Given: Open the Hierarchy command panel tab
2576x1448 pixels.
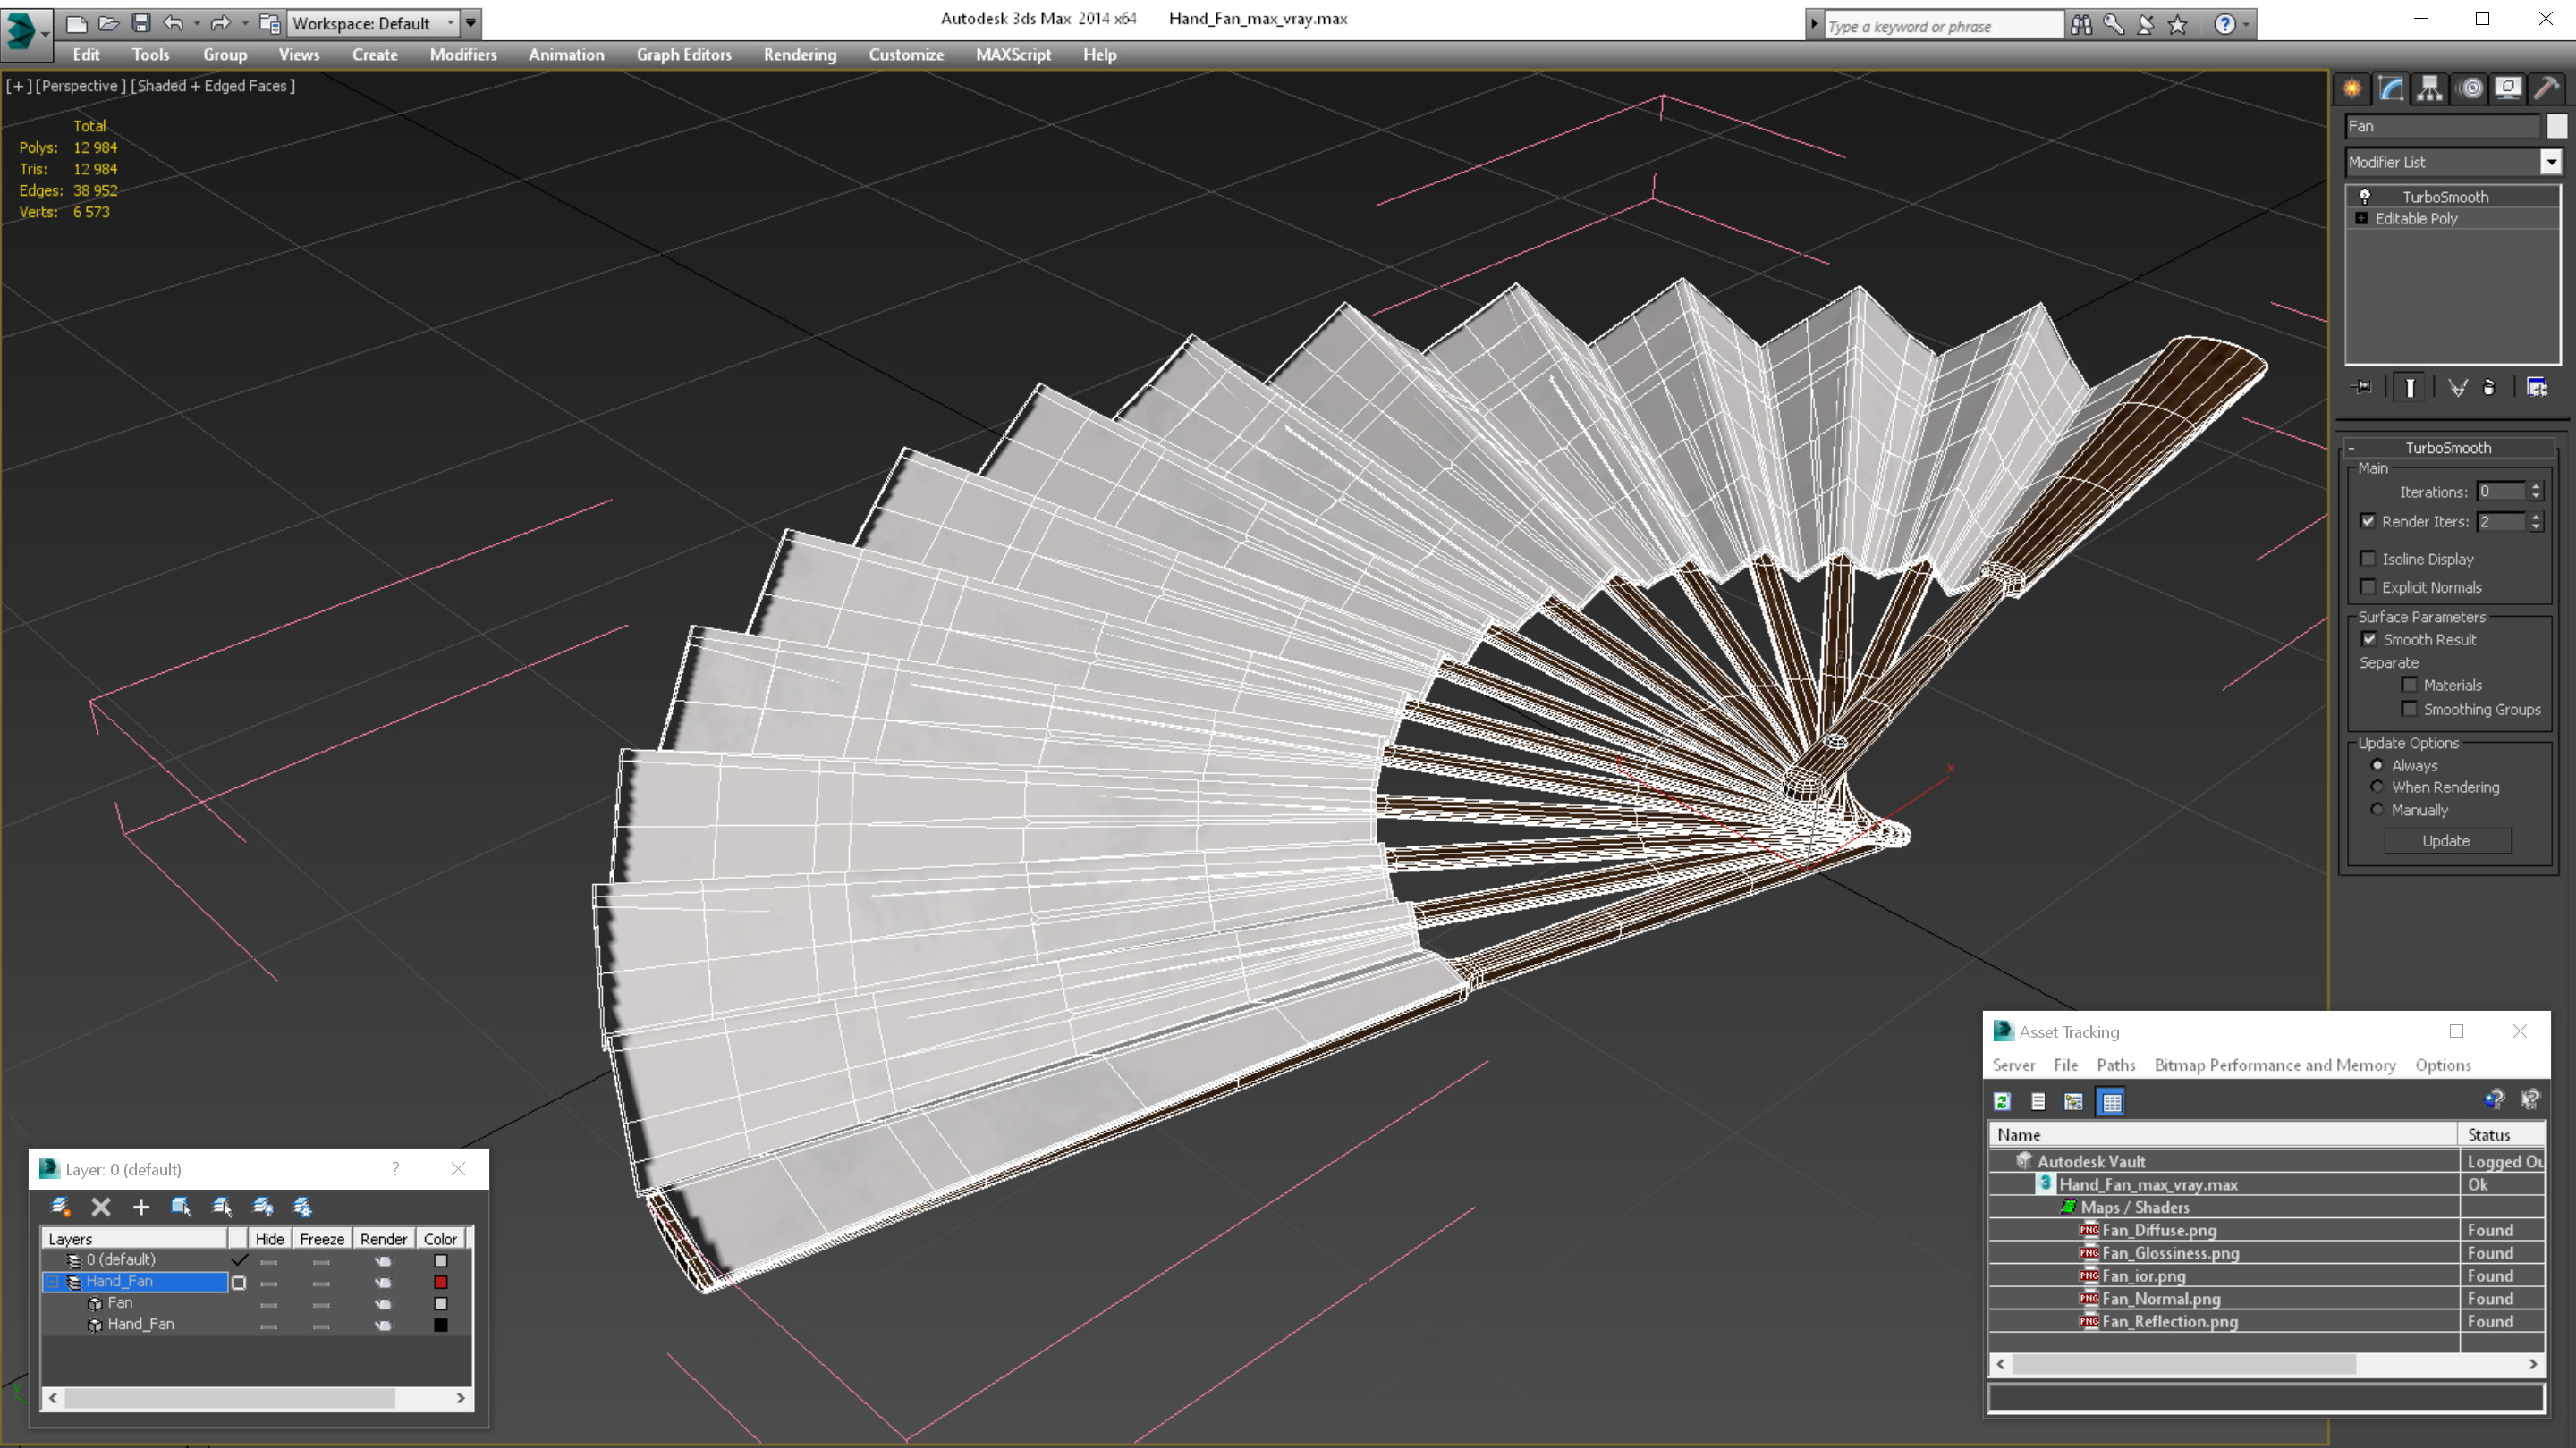Looking at the screenshot, I should [2430, 88].
